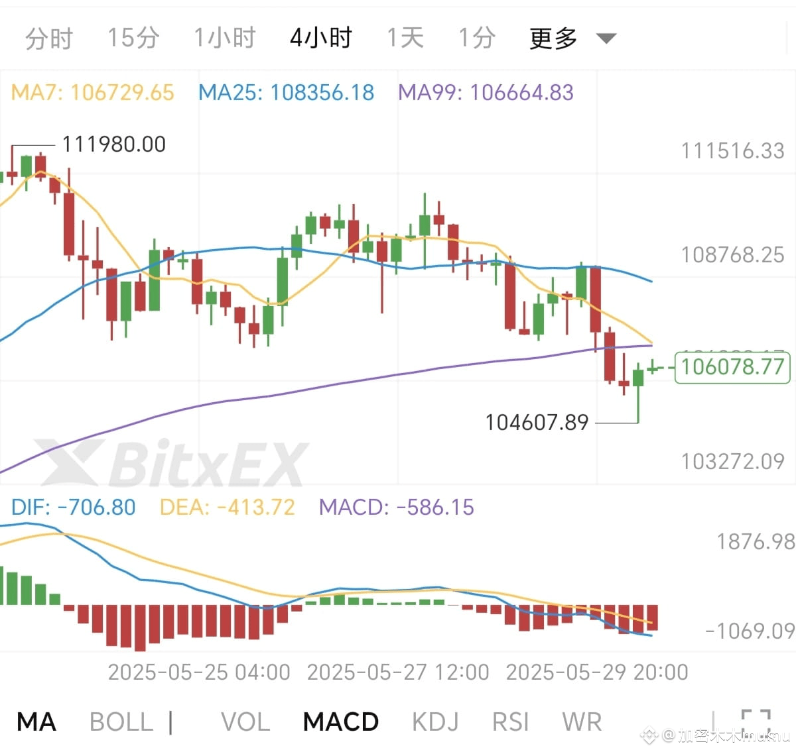Select the 分时 chart view

click(48, 38)
